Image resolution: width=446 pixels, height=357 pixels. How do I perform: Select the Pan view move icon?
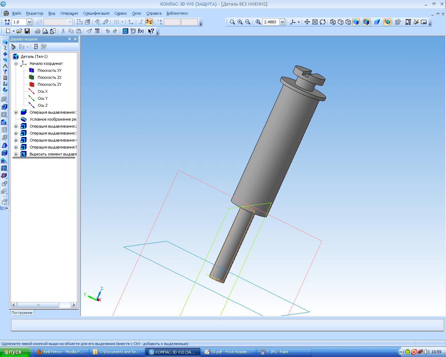tap(307, 22)
